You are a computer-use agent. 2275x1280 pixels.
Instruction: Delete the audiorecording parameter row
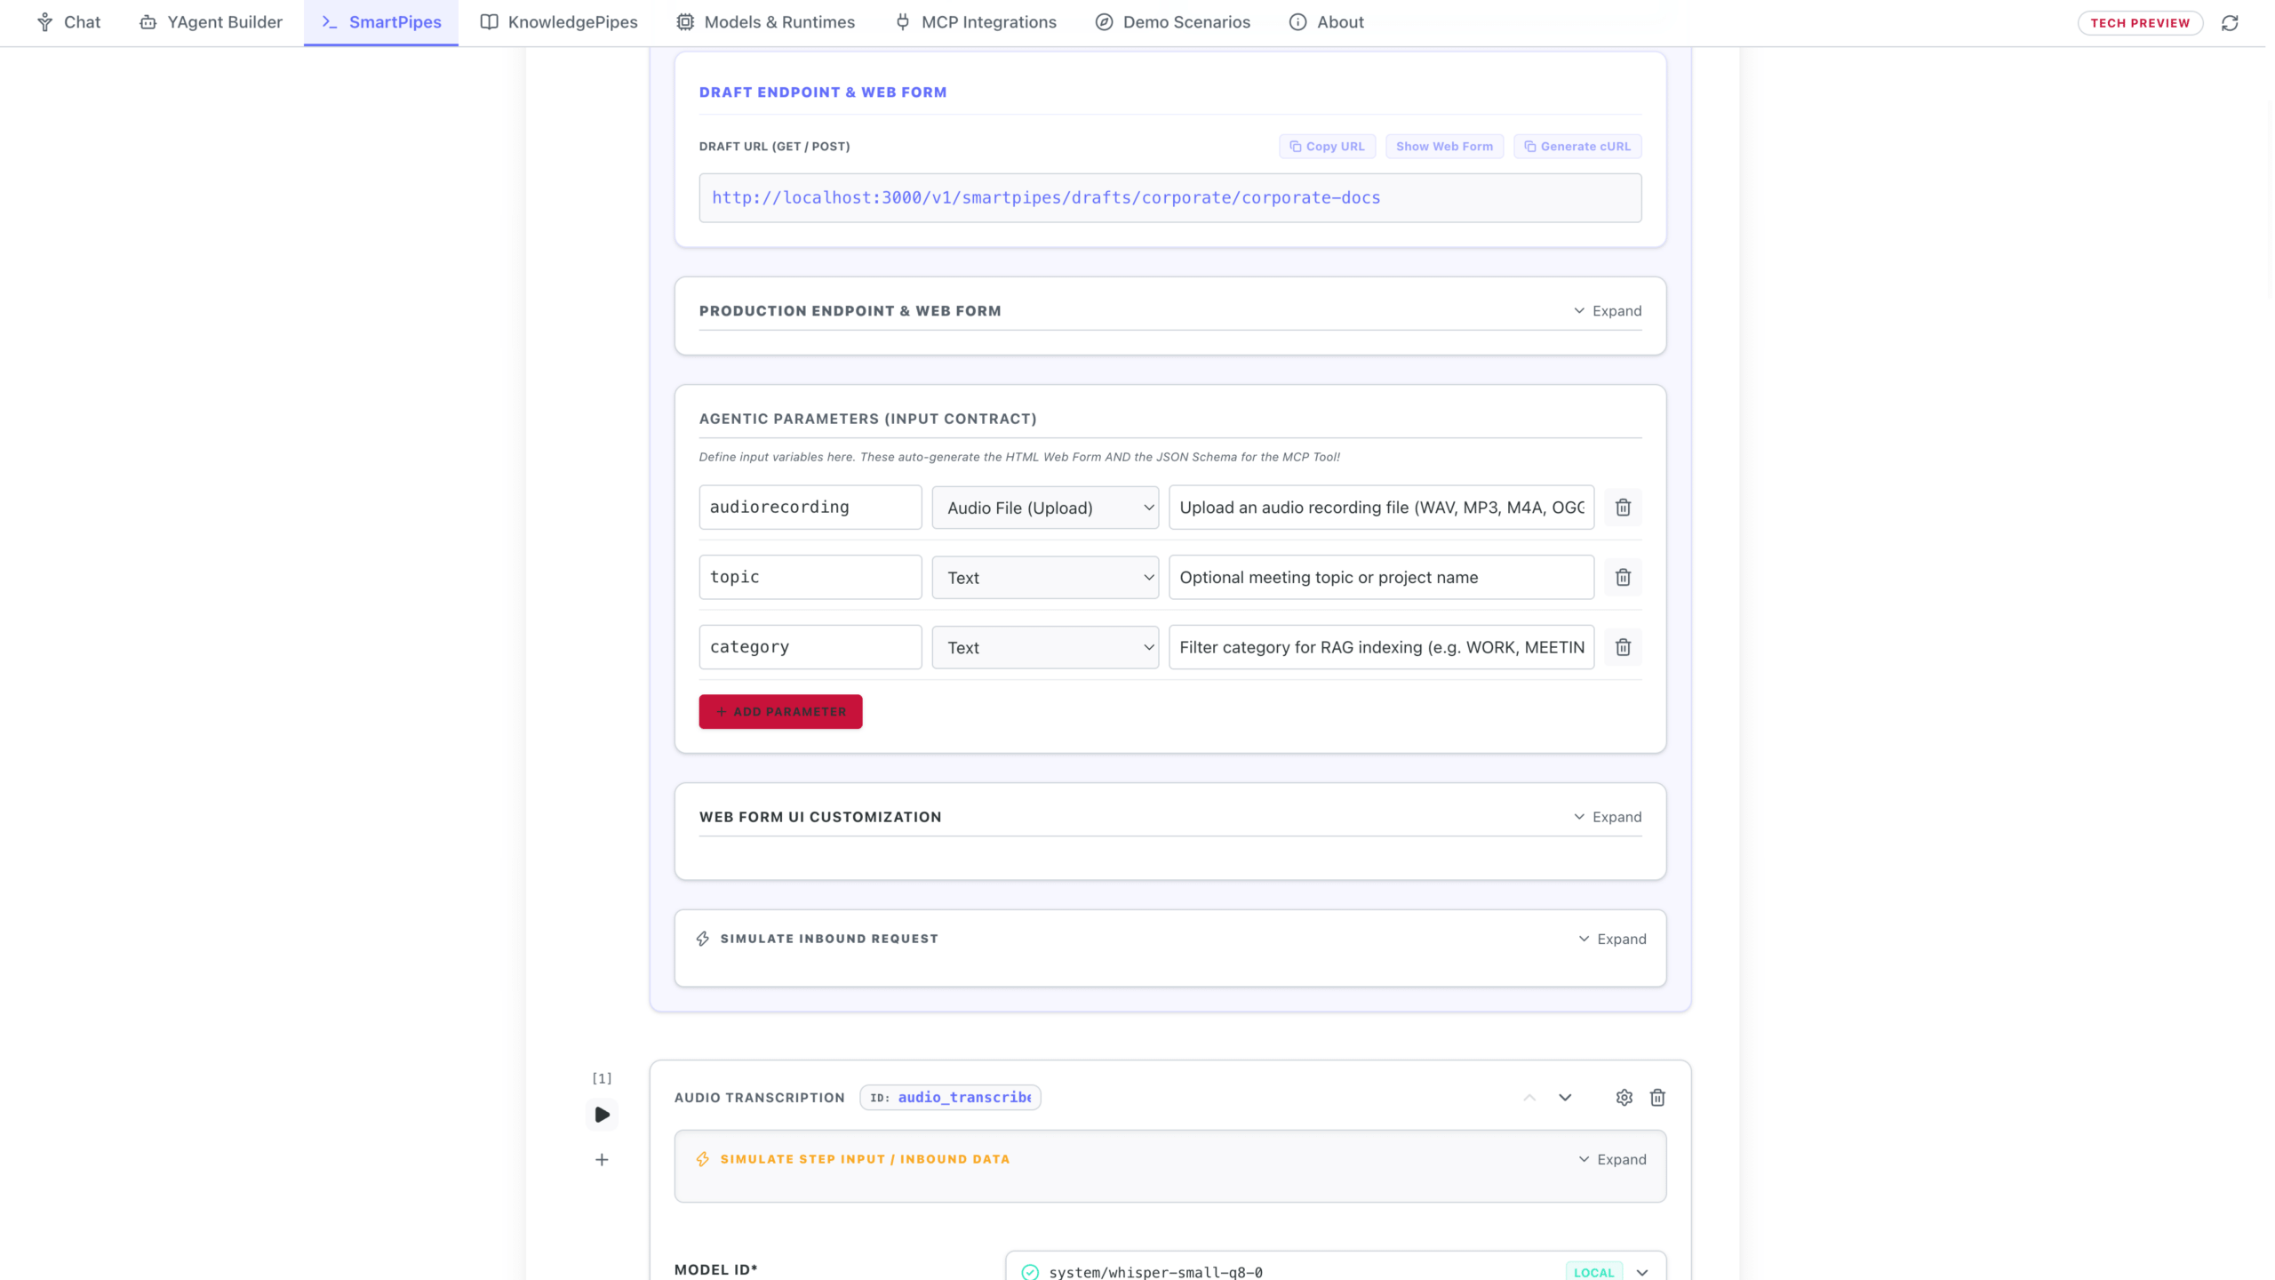pyautogui.click(x=1623, y=508)
